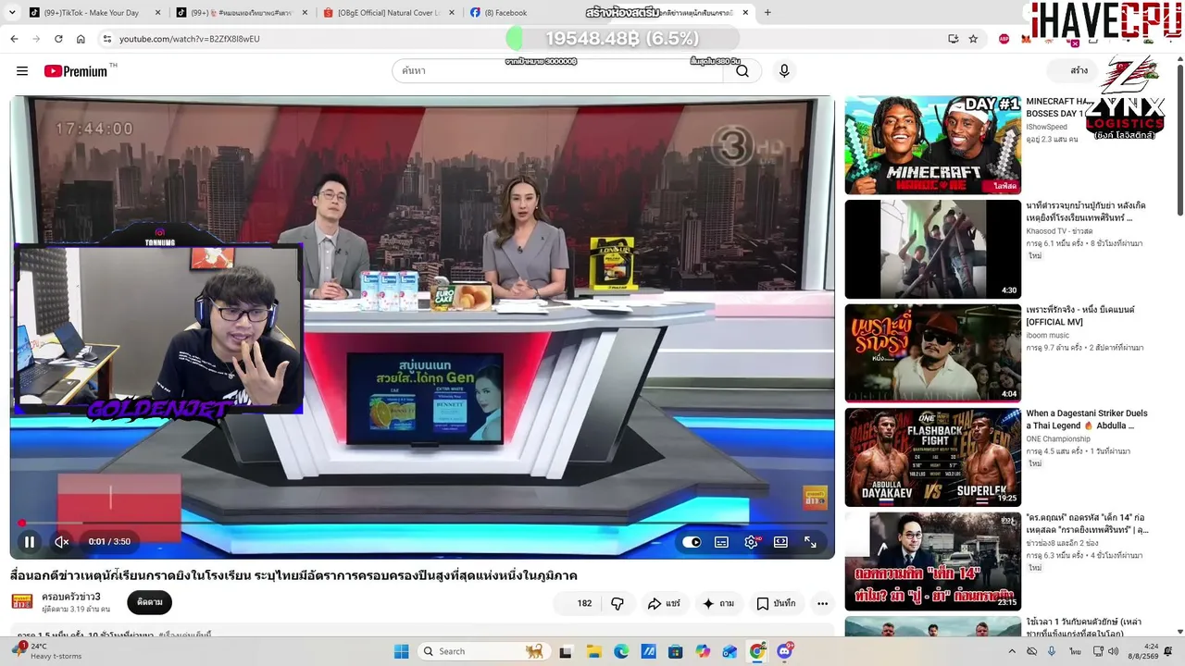Screen dimensions: 1185x666
Task: Launch Microsoft Edge from the taskbar
Action: tap(621, 651)
